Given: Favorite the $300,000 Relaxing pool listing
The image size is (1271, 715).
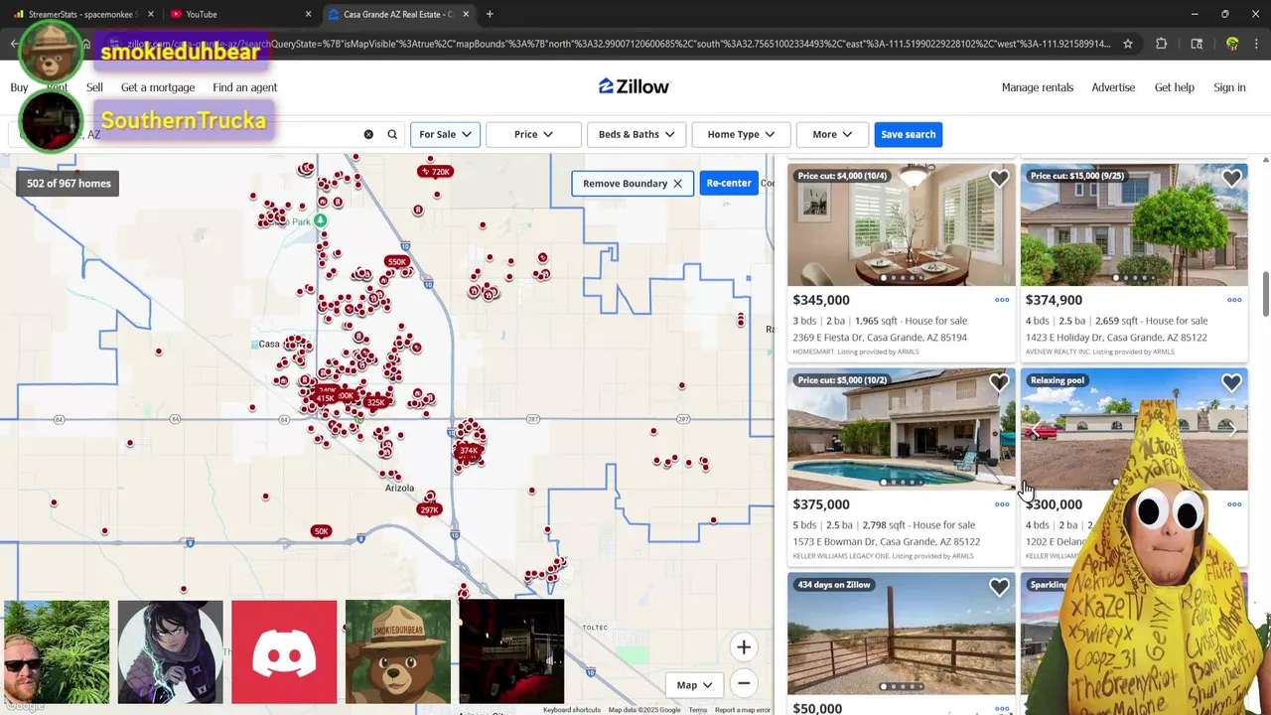Looking at the screenshot, I should pos(1231,383).
